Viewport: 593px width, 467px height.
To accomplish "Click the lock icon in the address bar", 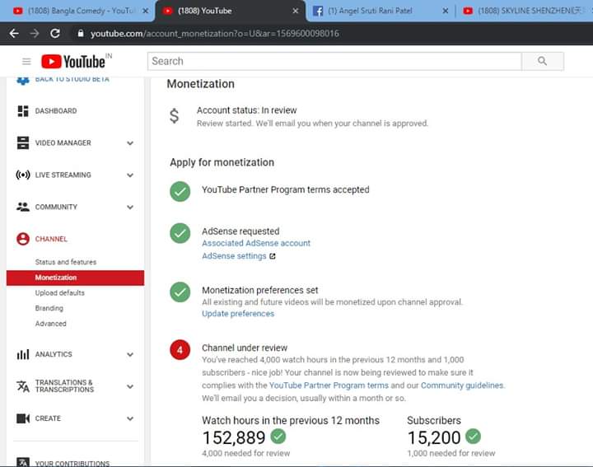I will click(x=80, y=33).
